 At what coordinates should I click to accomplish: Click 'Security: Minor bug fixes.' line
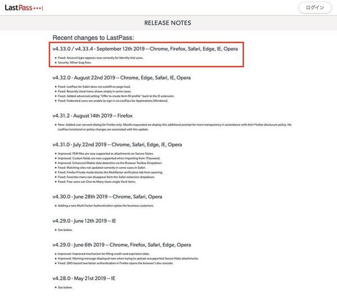pos(75,62)
